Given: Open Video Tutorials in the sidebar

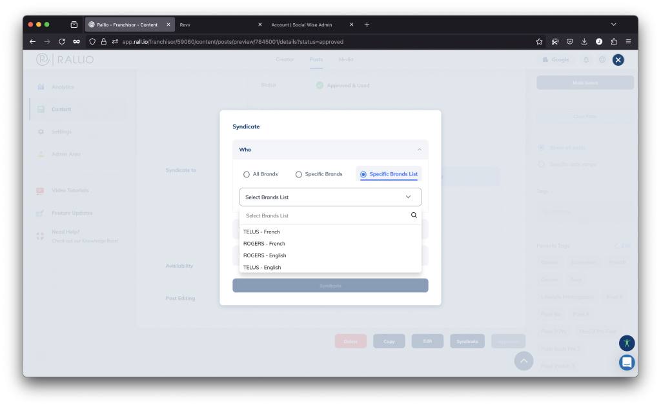Looking at the screenshot, I should click(70, 190).
